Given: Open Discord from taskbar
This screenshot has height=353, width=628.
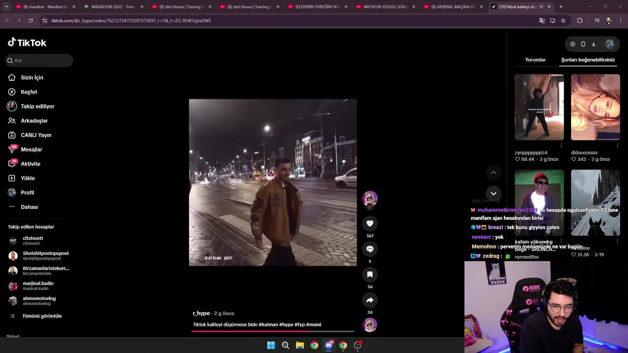Looking at the screenshot, I should (329, 345).
